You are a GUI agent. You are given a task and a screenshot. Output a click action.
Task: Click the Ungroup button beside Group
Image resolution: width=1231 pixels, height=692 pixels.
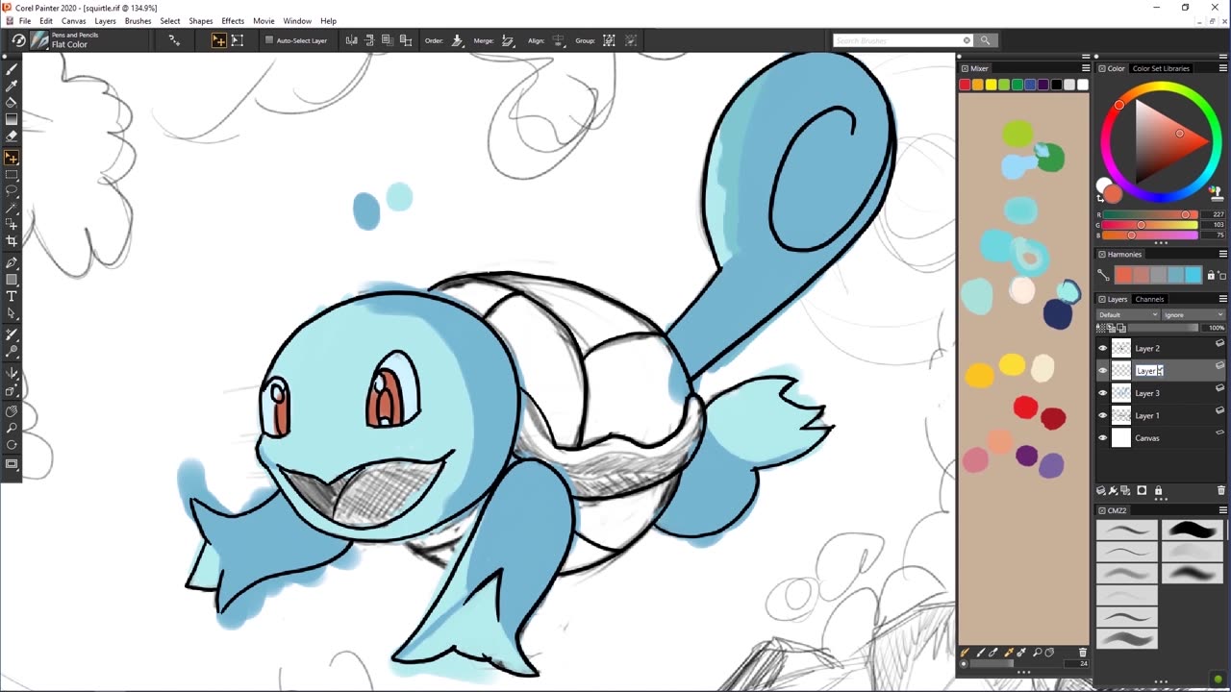(631, 40)
